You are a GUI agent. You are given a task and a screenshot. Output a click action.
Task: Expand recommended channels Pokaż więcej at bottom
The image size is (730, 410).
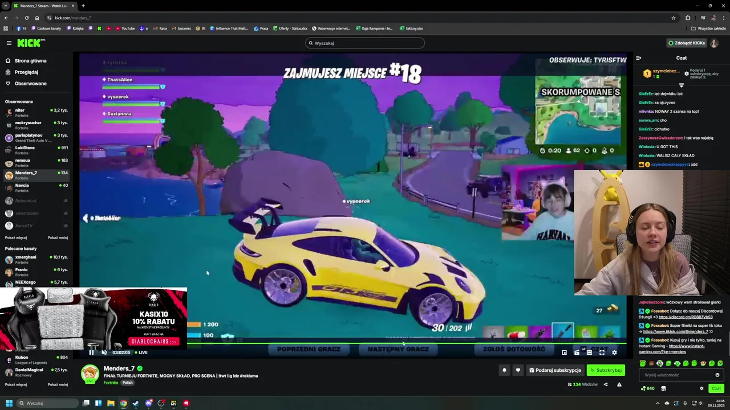pos(16,384)
